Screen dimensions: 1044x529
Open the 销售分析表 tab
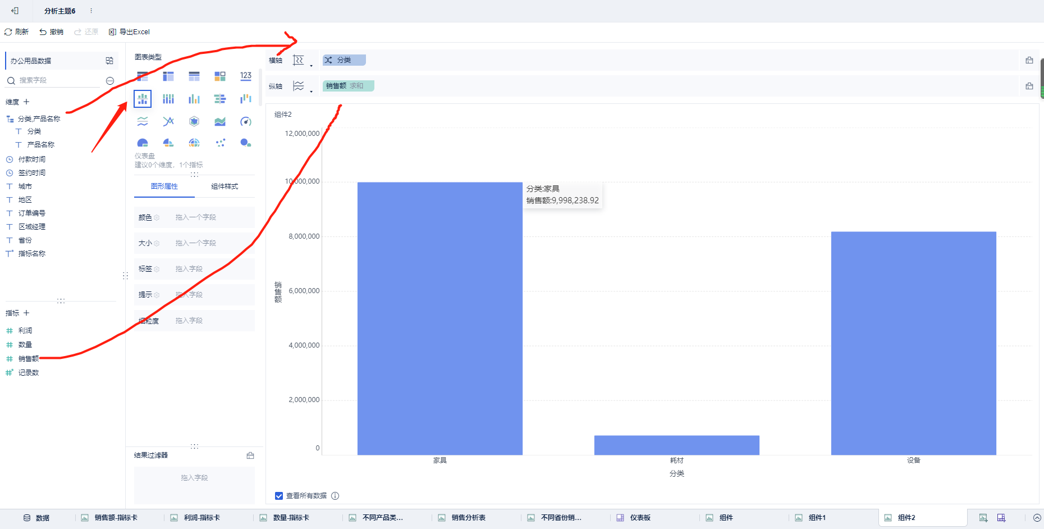(x=463, y=518)
